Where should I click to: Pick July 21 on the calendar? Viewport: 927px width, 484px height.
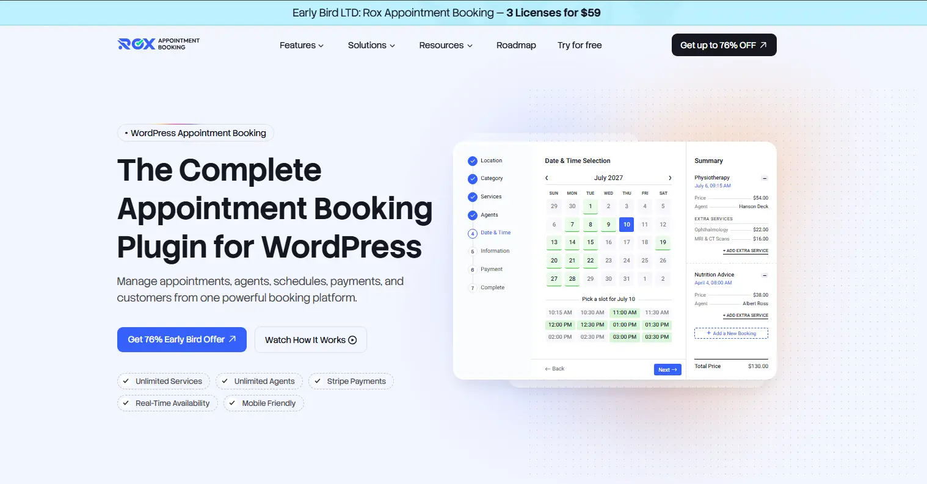click(x=572, y=261)
